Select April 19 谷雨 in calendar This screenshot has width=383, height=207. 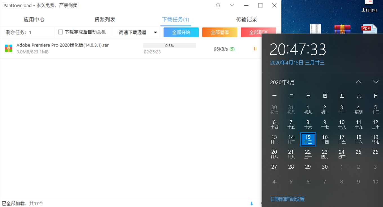tap(375, 139)
